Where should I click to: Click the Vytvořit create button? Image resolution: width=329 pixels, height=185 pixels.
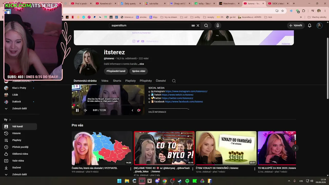pyautogui.click(x=296, y=25)
